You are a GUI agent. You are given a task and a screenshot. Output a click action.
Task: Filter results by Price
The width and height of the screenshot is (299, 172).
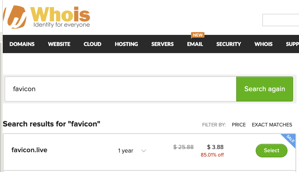[x=239, y=124]
